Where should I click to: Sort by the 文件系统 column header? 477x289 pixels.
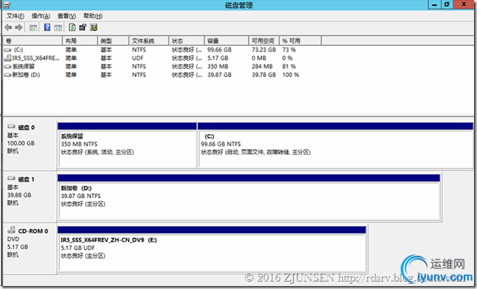coord(149,41)
